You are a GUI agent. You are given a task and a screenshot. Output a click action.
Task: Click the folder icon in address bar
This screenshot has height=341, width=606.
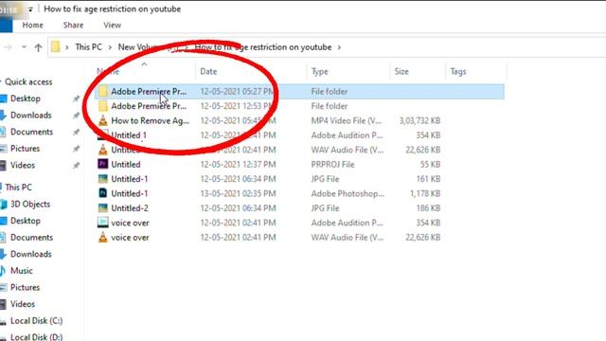coord(55,46)
